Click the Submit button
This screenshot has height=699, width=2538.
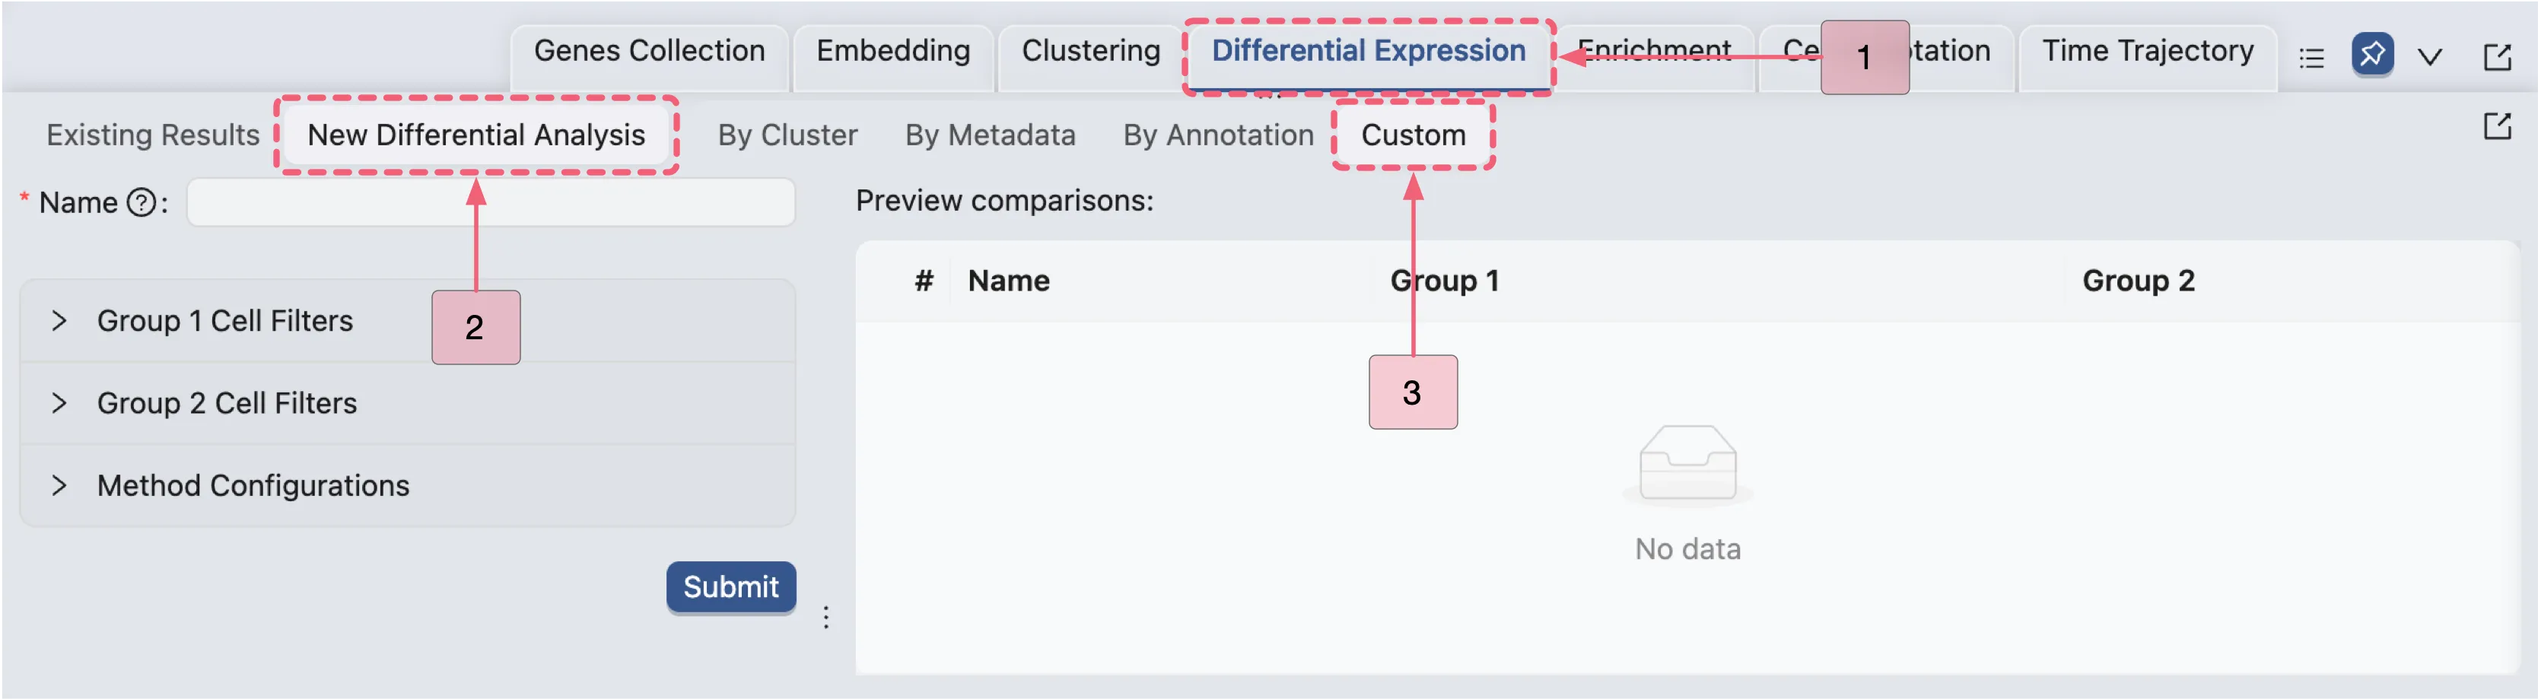point(731,586)
